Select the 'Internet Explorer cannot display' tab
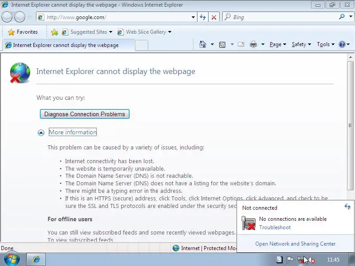This screenshot has height=266, width=355. 69,45
